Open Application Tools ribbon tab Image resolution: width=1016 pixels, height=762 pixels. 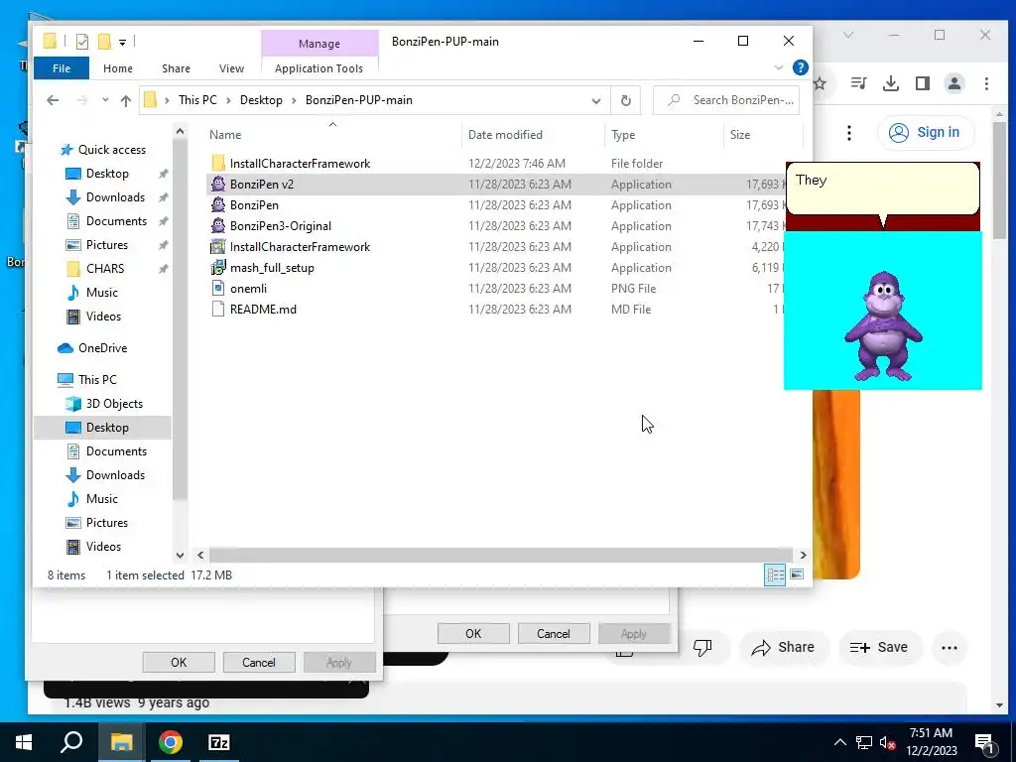coord(318,68)
